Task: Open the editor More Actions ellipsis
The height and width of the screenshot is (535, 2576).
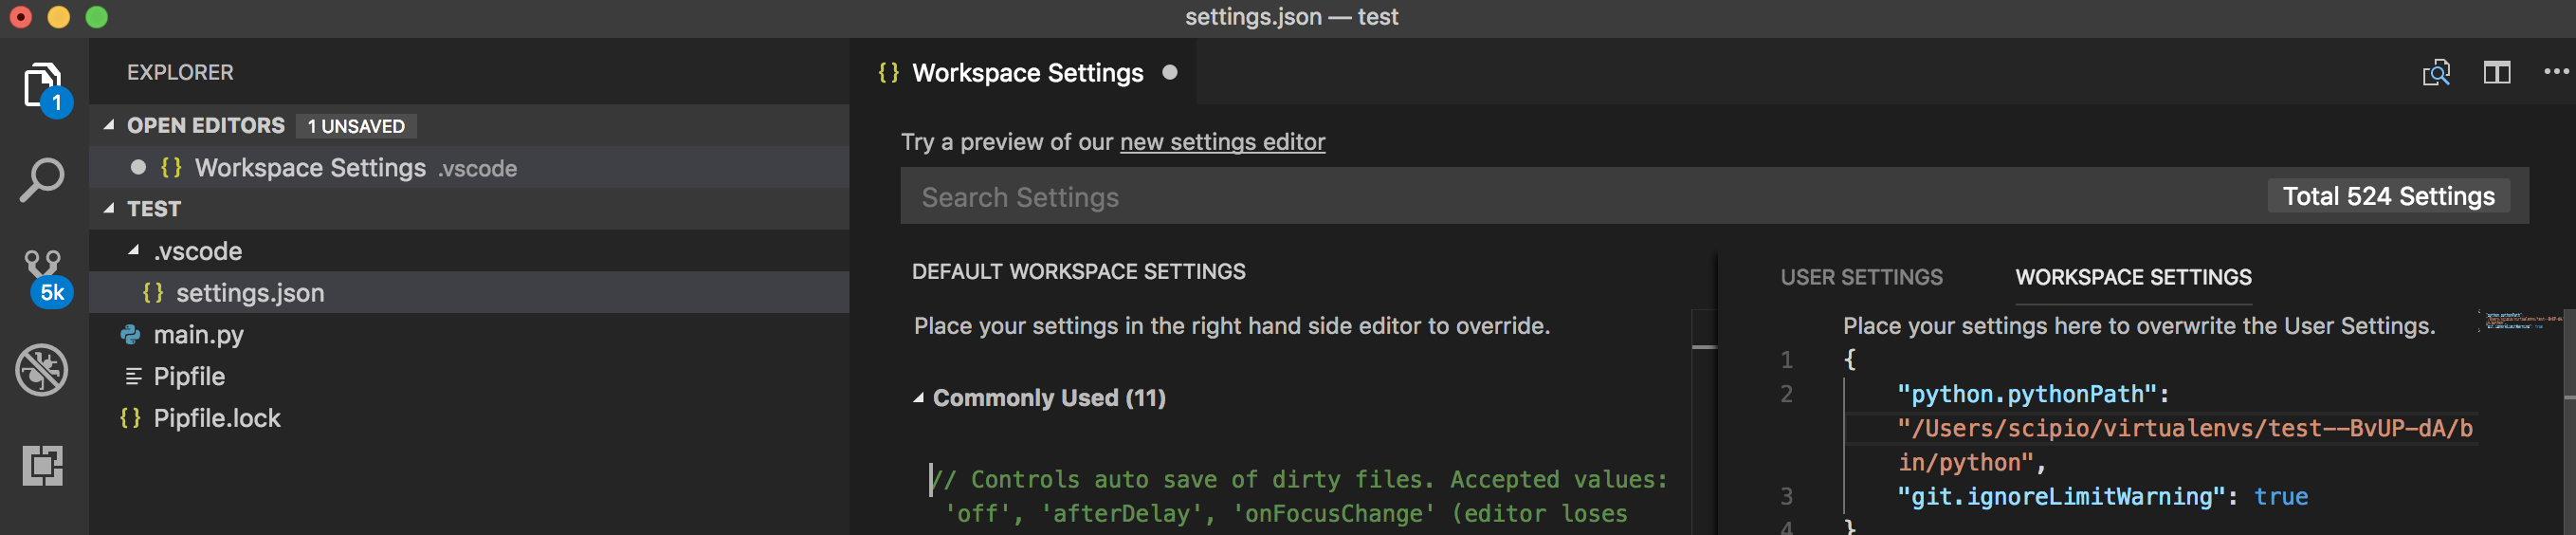Action: tap(2555, 72)
